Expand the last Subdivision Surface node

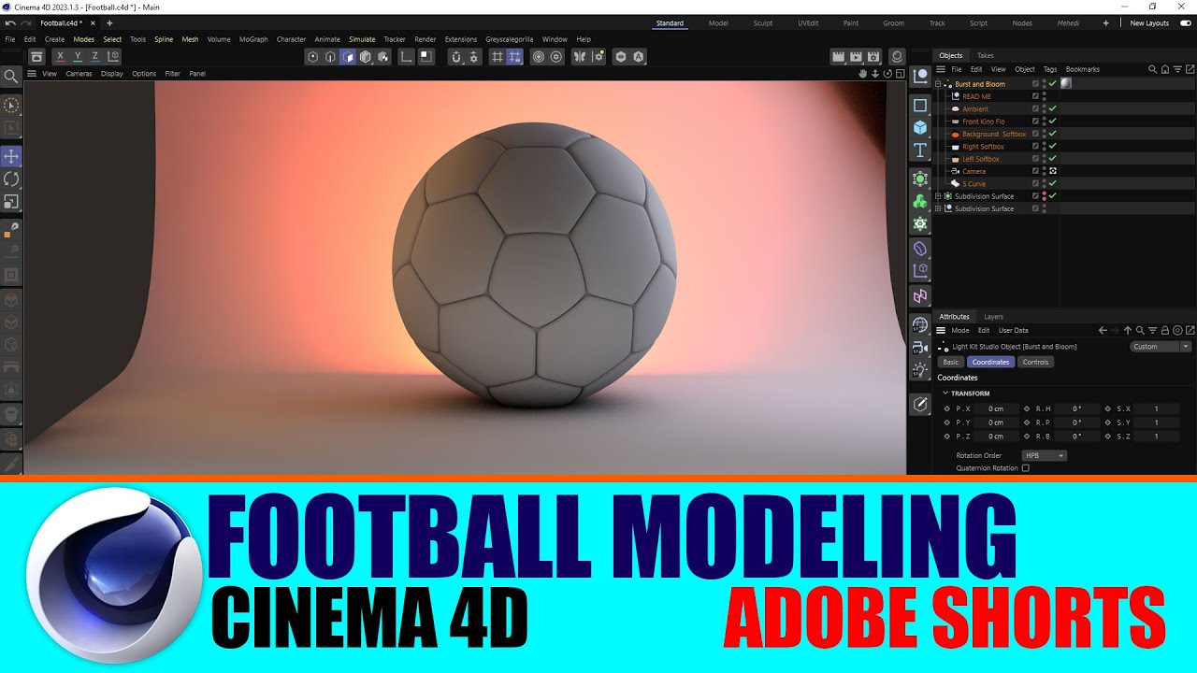938,208
